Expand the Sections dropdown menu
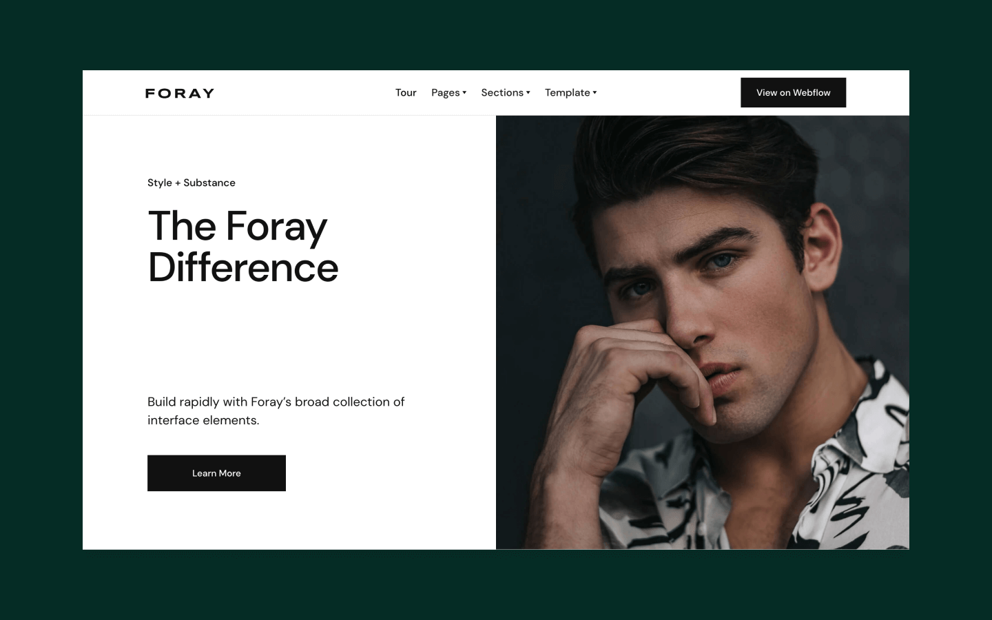This screenshot has height=620, width=992. [506, 92]
